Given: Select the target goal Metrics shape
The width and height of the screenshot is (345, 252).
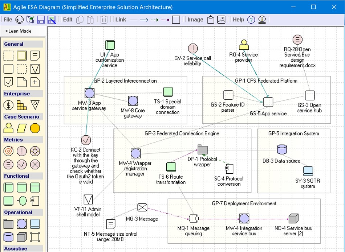Looking at the screenshot, I should (8, 151).
